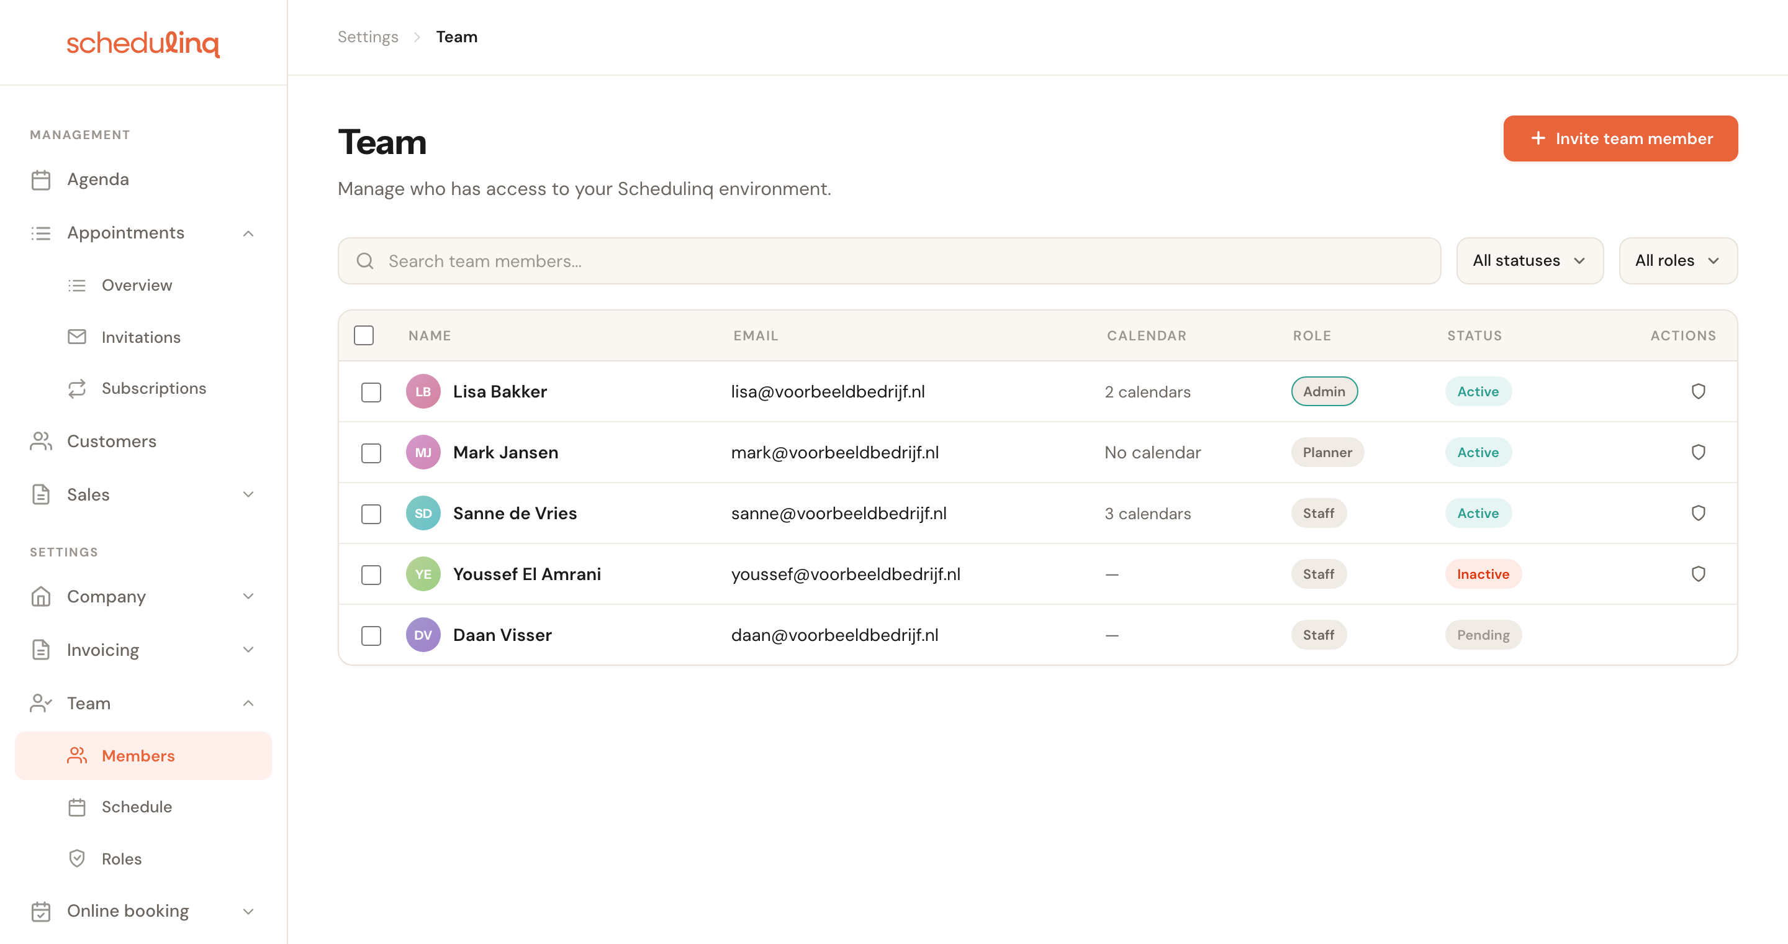Expand the Invoicing section chevron
1788x944 pixels.
[248, 650]
